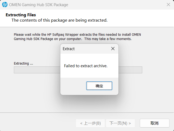Advance using the 下一页(N) button
174x131 pixels.
(x=120, y=123)
